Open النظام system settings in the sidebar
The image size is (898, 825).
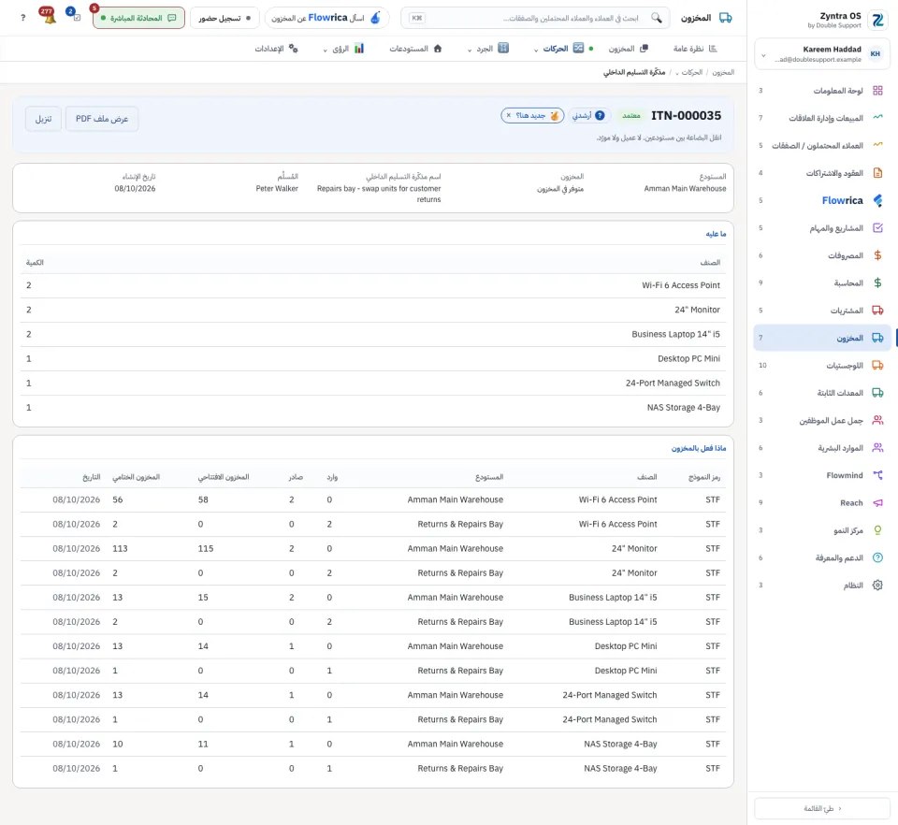pos(820,586)
